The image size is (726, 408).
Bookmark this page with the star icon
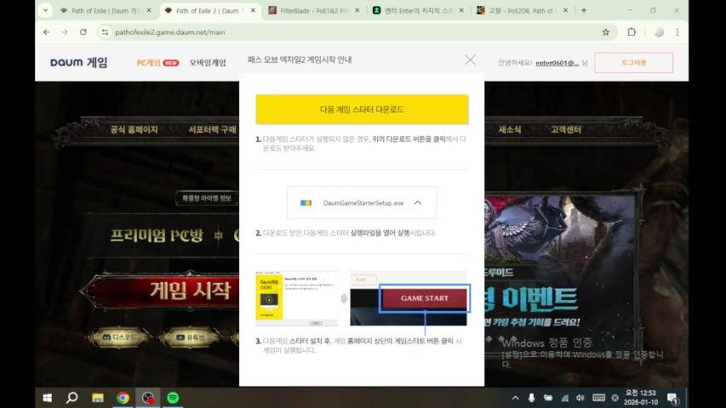[x=605, y=31]
